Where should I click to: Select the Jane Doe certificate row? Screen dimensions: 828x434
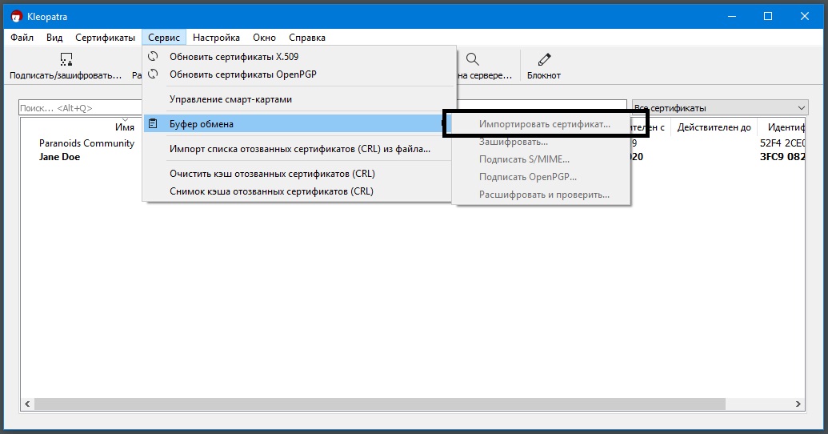[x=59, y=156]
